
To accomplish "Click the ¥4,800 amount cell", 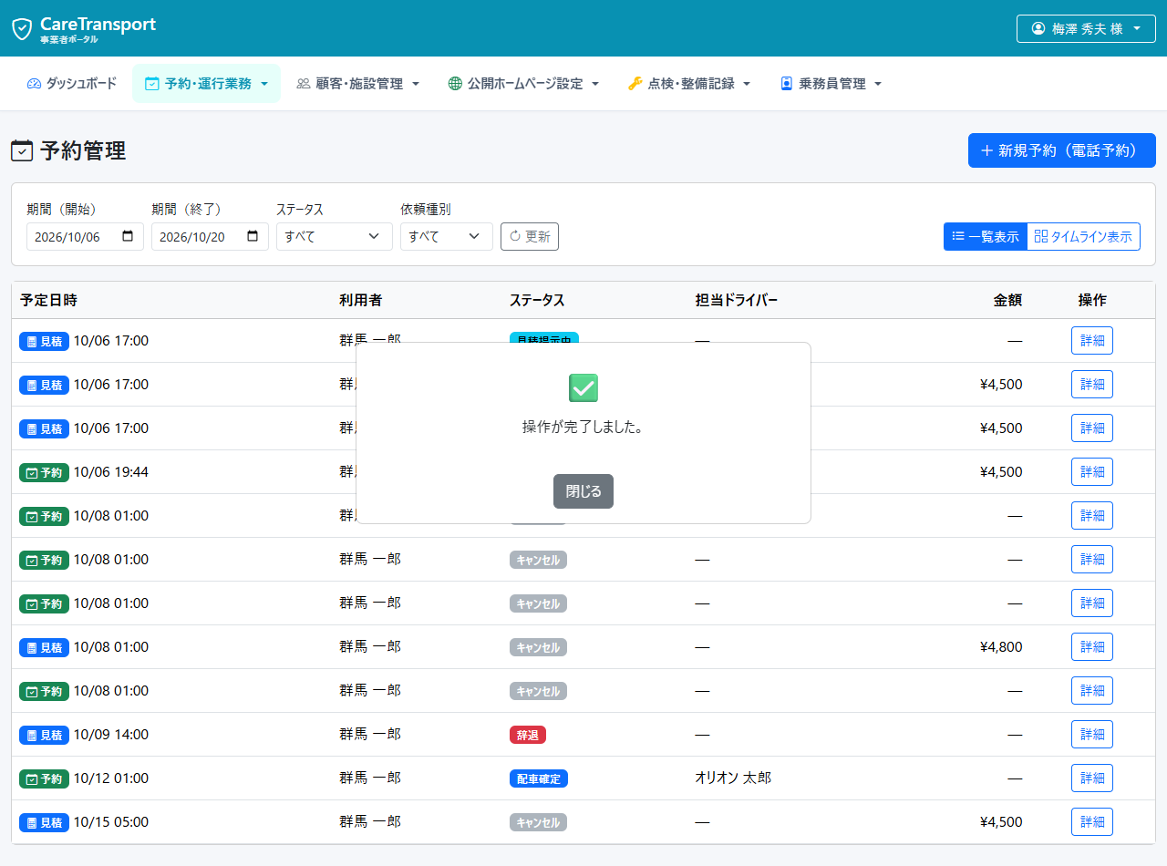I will (x=1001, y=647).
